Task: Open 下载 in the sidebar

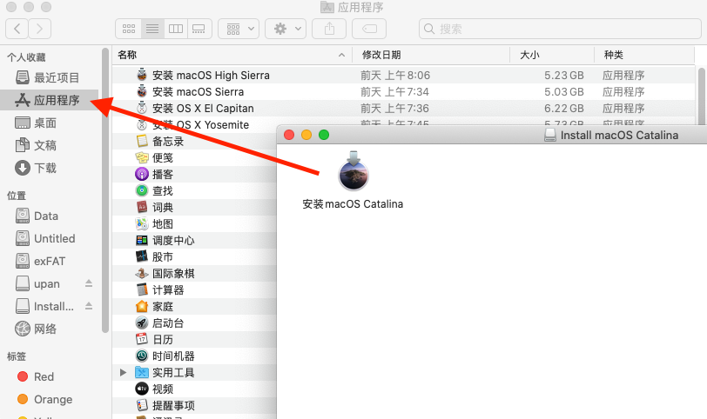Action: coord(49,168)
